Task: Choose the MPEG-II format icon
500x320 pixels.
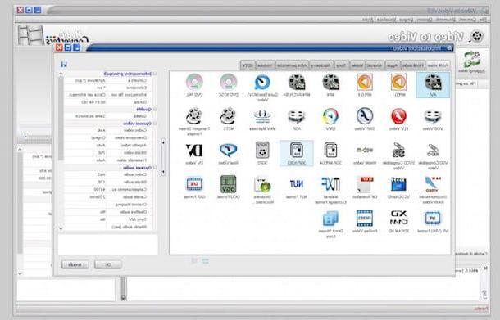Action: [365, 84]
